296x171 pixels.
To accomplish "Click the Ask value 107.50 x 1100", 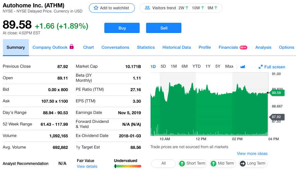I will tap(55, 101).
